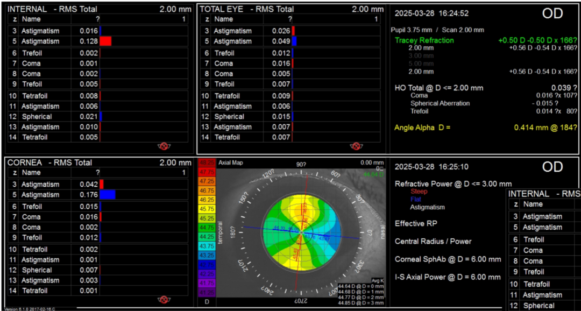The image size is (581, 311).
Task: Click the green "+0.50 D -0.50 D x 166?" refraction value
Action: 538,40
